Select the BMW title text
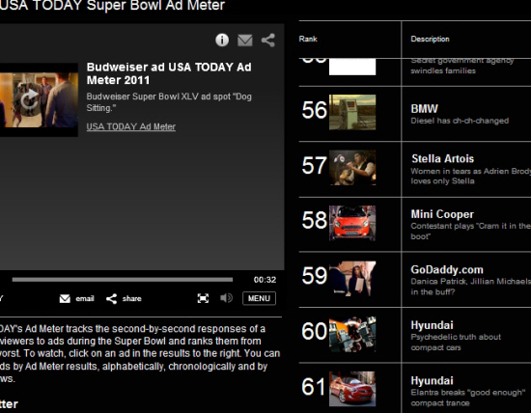The image size is (531, 413). tap(425, 109)
